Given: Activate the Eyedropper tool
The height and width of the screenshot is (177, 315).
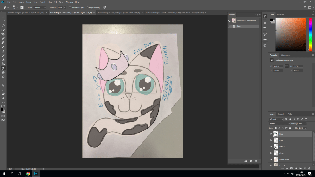Looking at the screenshot, I should click(3, 38).
